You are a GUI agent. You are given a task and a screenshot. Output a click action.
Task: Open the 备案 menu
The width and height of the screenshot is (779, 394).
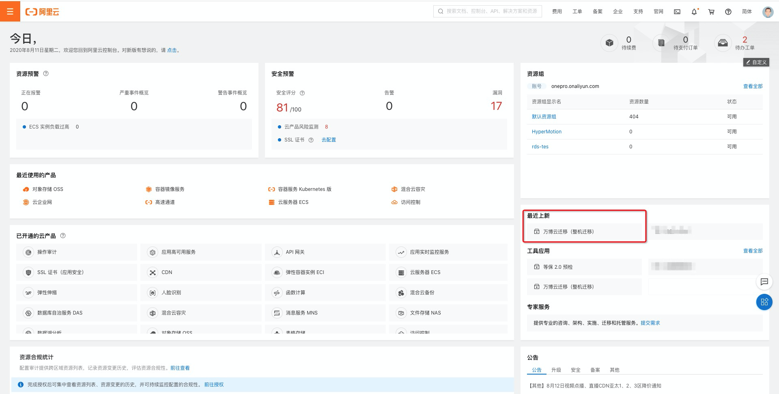598,12
